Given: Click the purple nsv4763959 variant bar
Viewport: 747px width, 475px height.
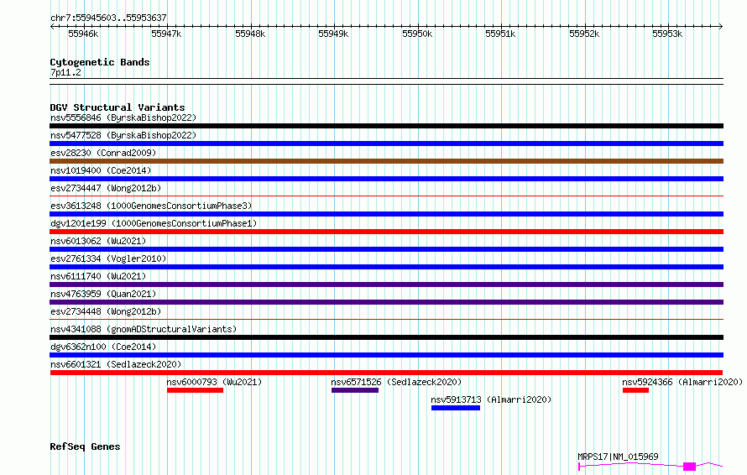Looking at the screenshot, I should [x=386, y=302].
